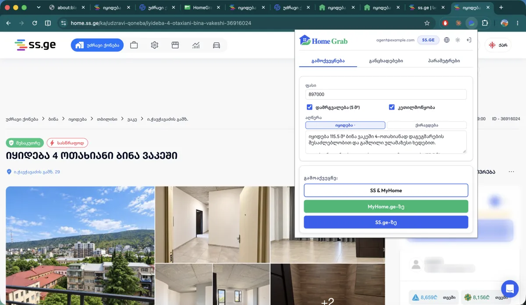Click the browser address bar URL
Image resolution: width=526 pixels, height=305 pixels.
(161, 23)
